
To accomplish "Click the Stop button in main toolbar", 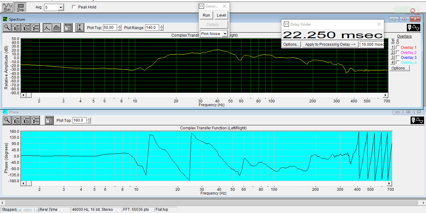I will tap(20, 7).
